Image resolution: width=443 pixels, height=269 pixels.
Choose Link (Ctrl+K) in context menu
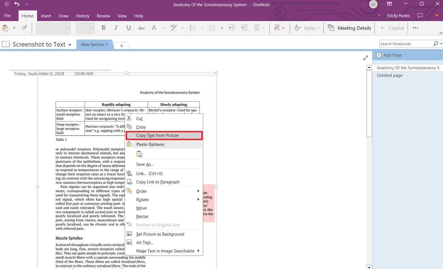pos(164,173)
